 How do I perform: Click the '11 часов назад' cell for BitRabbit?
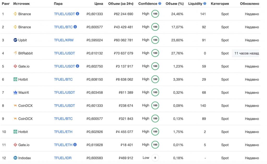tap(246, 53)
